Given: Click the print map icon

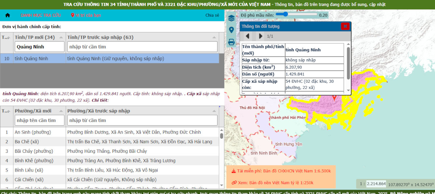Looking at the screenshot, I should tap(231, 42).
